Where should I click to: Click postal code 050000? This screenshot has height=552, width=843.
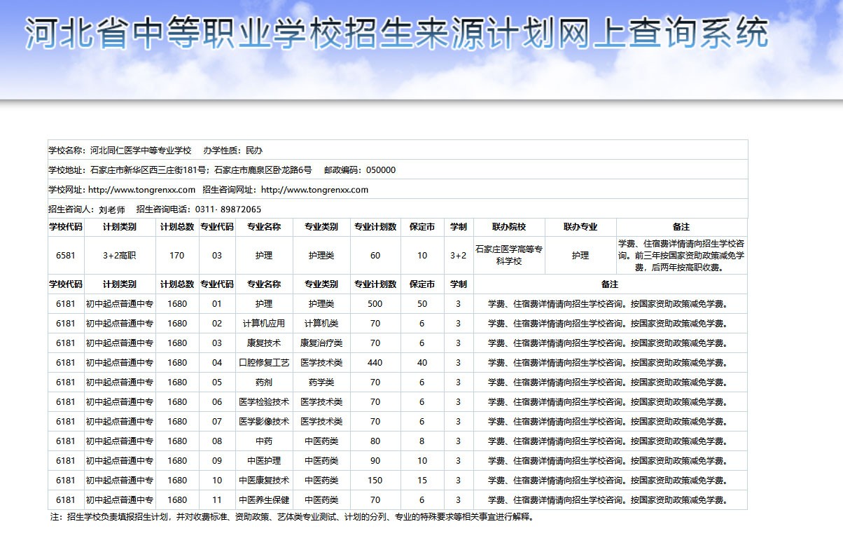point(381,170)
